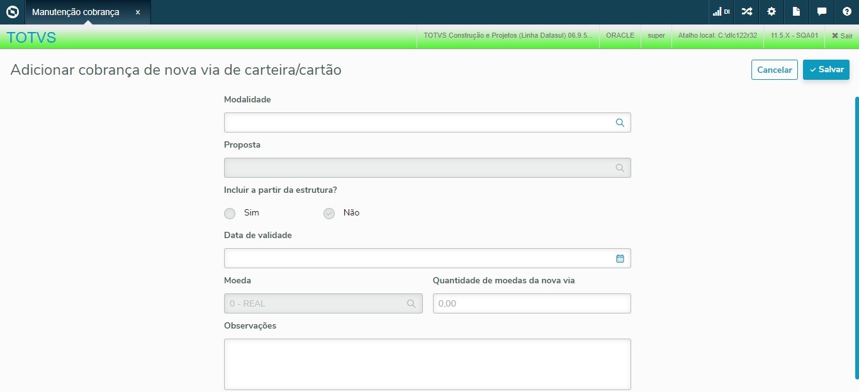Click the Modalidade label
This screenshot has height=392, width=859.
click(x=247, y=99)
